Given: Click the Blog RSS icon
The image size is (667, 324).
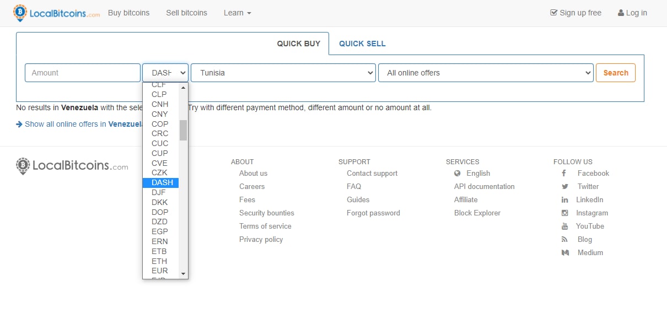Looking at the screenshot, I should tap(564, 239).
